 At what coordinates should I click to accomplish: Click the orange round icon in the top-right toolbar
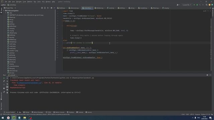[x=210, y=5]
